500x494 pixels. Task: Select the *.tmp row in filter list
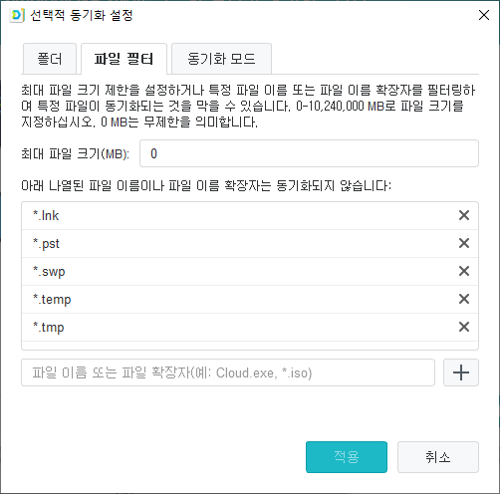point(250,327)
